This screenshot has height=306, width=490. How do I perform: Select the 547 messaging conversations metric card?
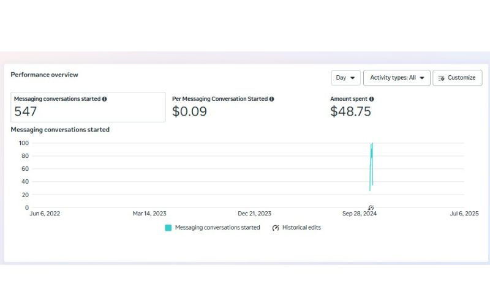point(88,107)
